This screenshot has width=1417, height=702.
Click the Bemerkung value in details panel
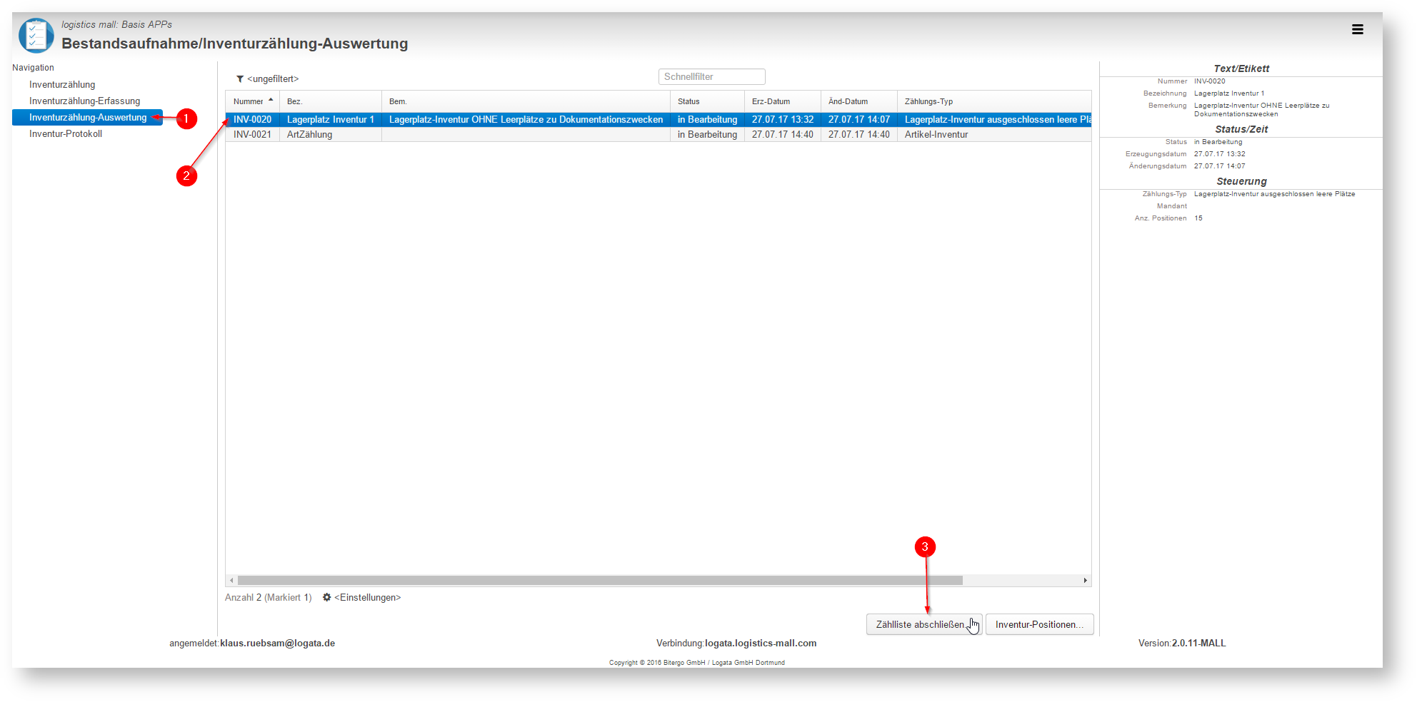[x=1261, y=110]
